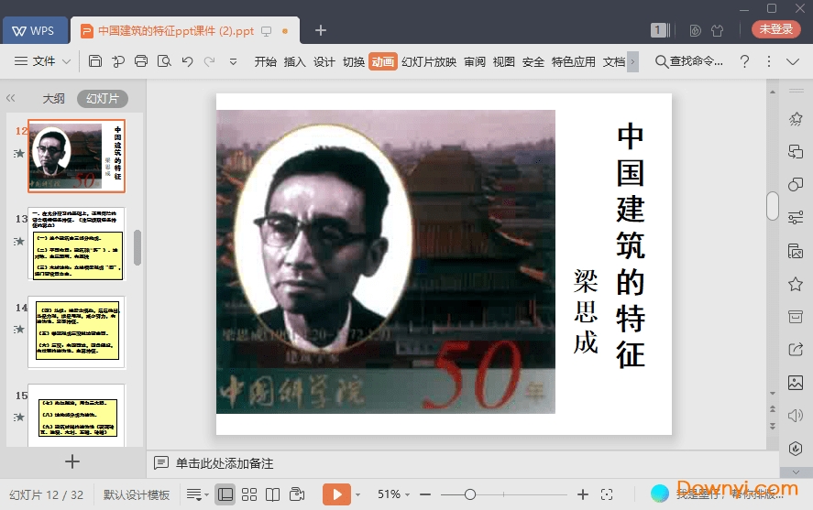This screenshot has height=510, width=813.
Task: Click the Redo arrow icon
Action: [210, 61]
